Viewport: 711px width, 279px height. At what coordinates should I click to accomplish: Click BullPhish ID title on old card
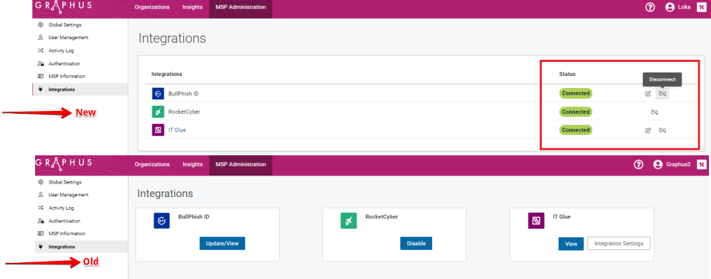pos(193,216)
